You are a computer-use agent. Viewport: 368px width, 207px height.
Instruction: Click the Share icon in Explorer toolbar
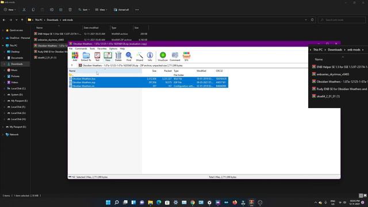pos(61,10)
